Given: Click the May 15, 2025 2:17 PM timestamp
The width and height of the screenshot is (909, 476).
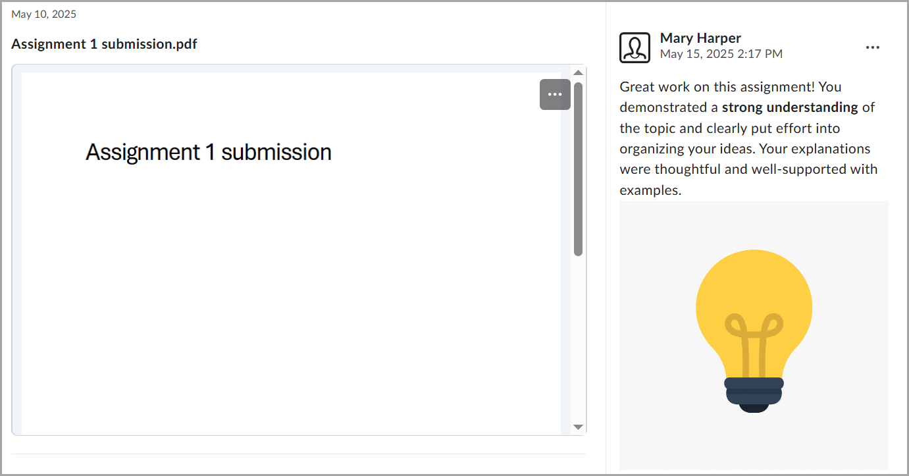Looking at the screenshot, I should pyautogui.click(x=721, y=54).
